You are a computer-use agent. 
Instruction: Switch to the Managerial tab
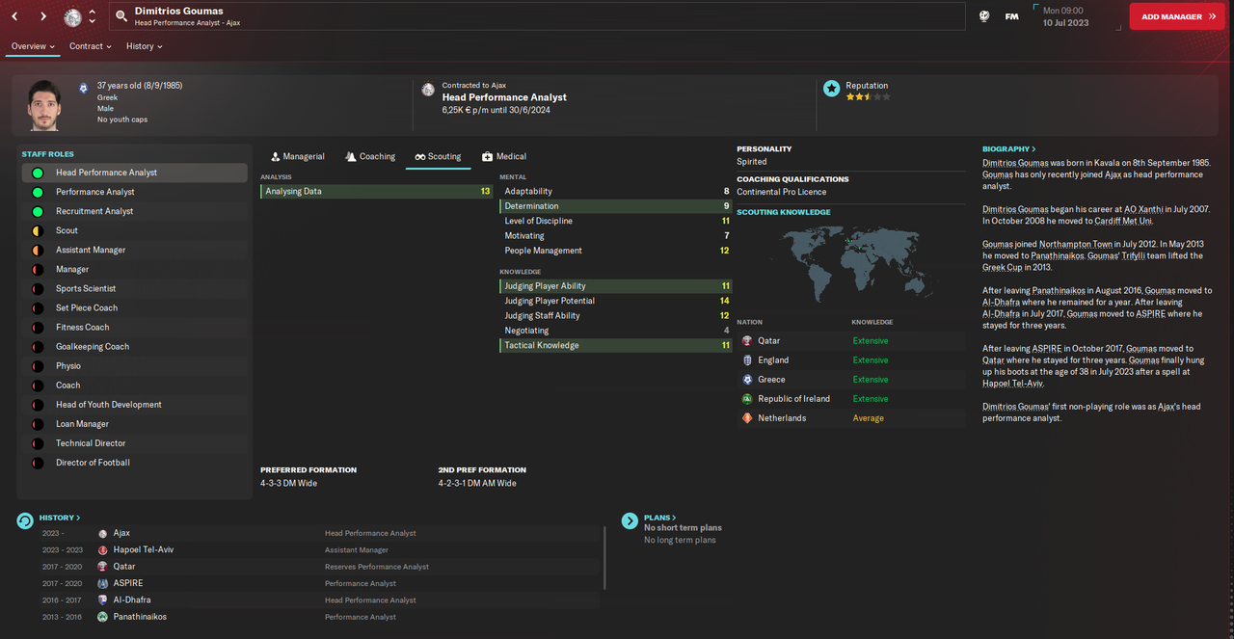pyautogui.click(x=297, y=156)
